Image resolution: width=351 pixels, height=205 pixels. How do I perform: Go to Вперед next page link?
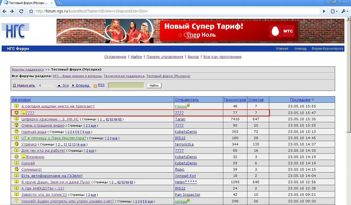(x=82, y=86)
